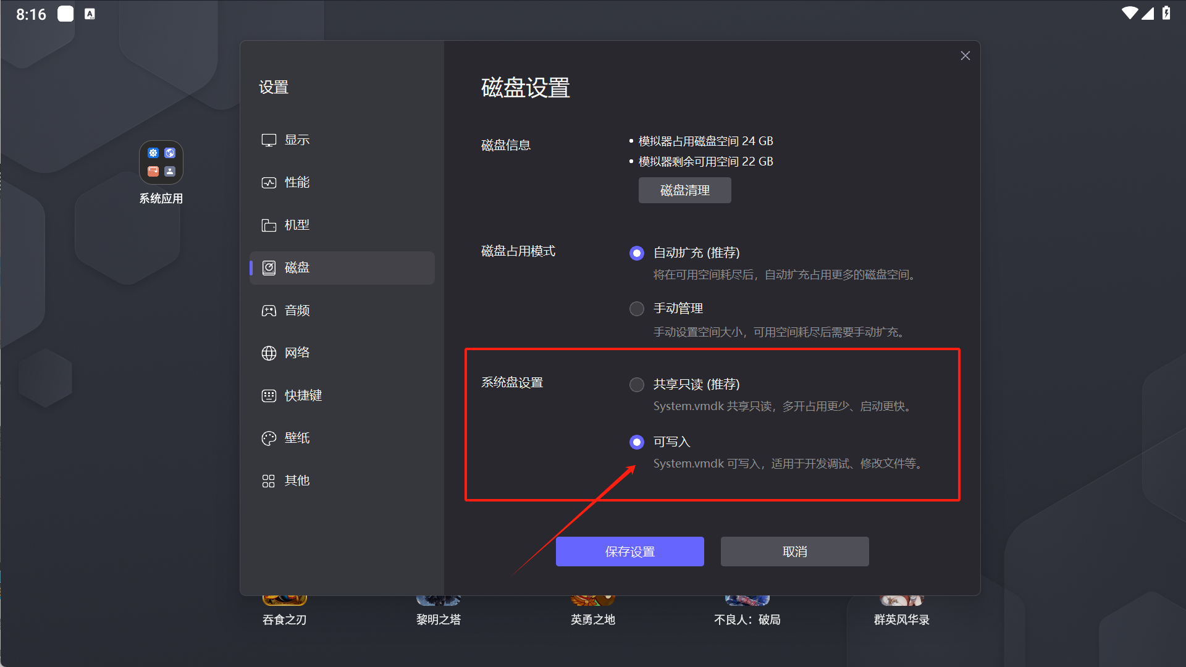1186x667 pixels.
Task: Choose 共享只读 (推荐) system disk option
Action: (x=637, y=385)
